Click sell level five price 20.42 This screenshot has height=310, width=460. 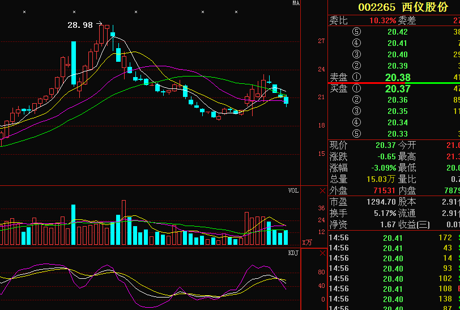[x=397, y=32]
